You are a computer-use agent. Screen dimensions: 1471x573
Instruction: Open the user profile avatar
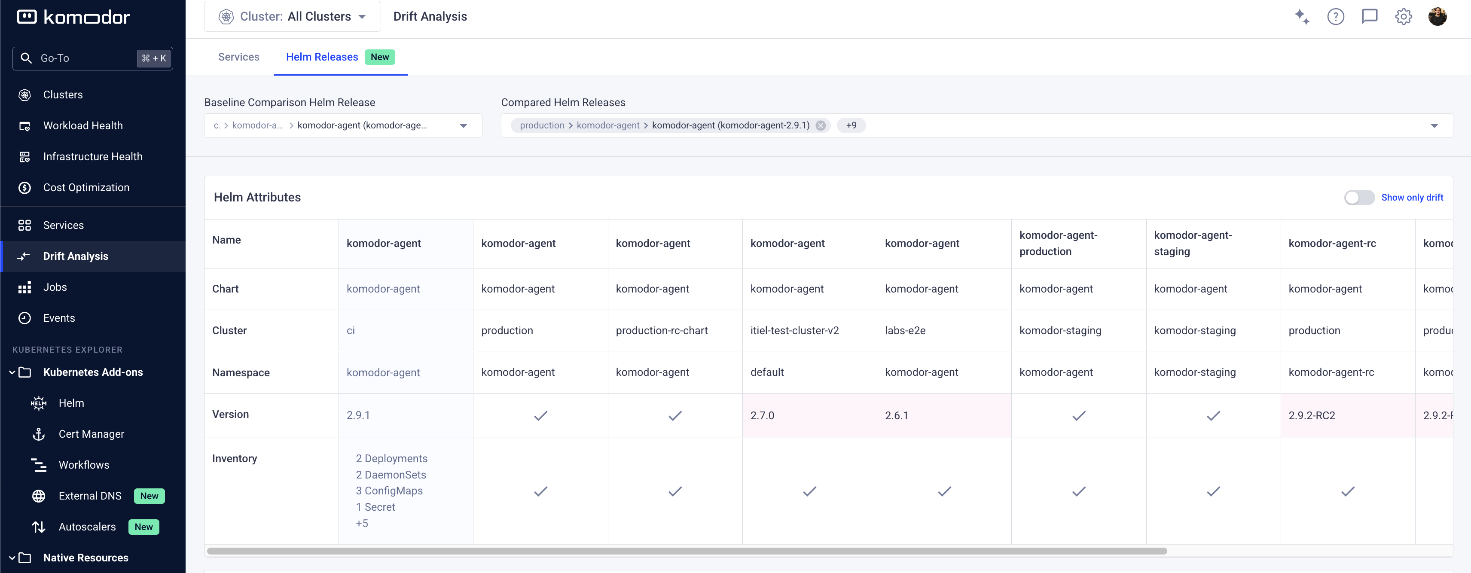pos(1437,17)
